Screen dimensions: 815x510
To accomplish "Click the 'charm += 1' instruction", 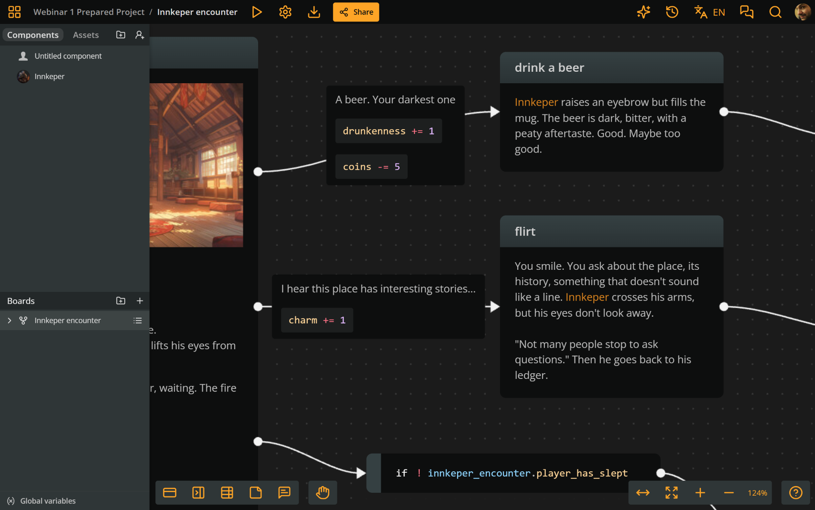I will [317, 320].
